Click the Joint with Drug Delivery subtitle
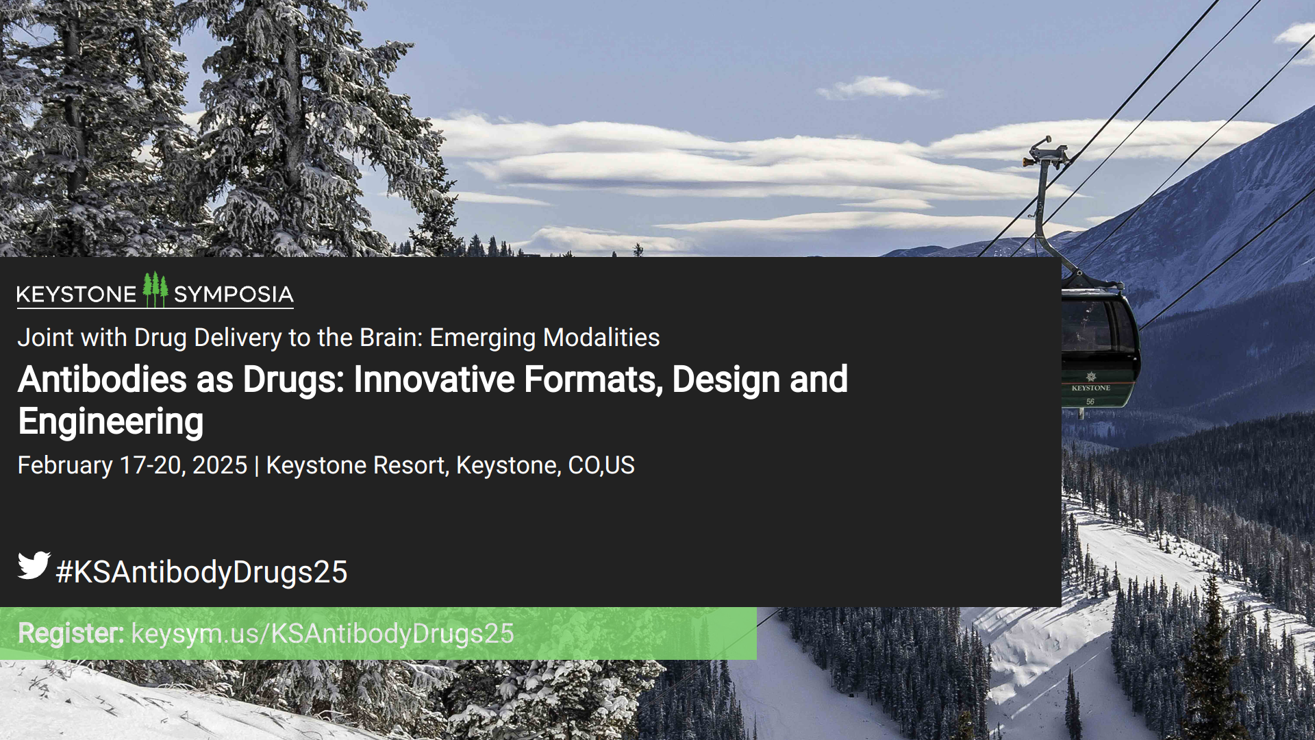The height and width of the screenshot is (740, 1315). click(x=338, y=338)
